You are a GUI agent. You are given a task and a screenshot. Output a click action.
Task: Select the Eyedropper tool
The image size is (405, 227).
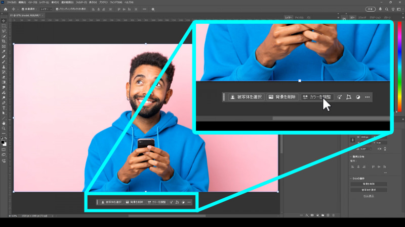click(4, 51)
